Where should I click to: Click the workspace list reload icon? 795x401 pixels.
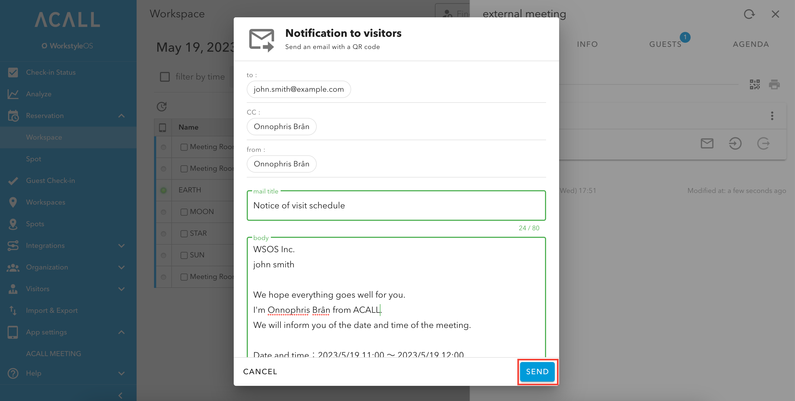162,107
